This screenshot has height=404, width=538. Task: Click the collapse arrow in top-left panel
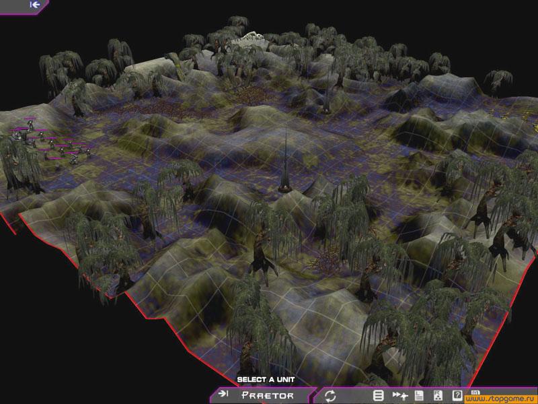[x=35, y=4]
